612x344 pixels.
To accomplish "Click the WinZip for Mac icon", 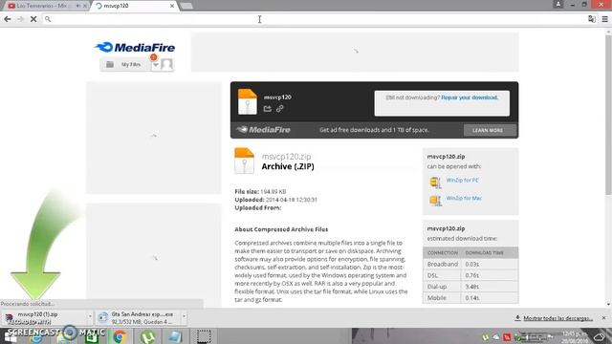I will point(436,201).
